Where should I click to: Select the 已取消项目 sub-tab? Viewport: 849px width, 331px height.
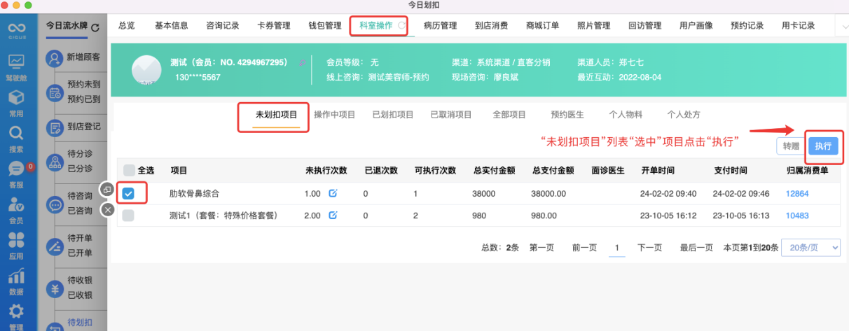pos(451,115)
